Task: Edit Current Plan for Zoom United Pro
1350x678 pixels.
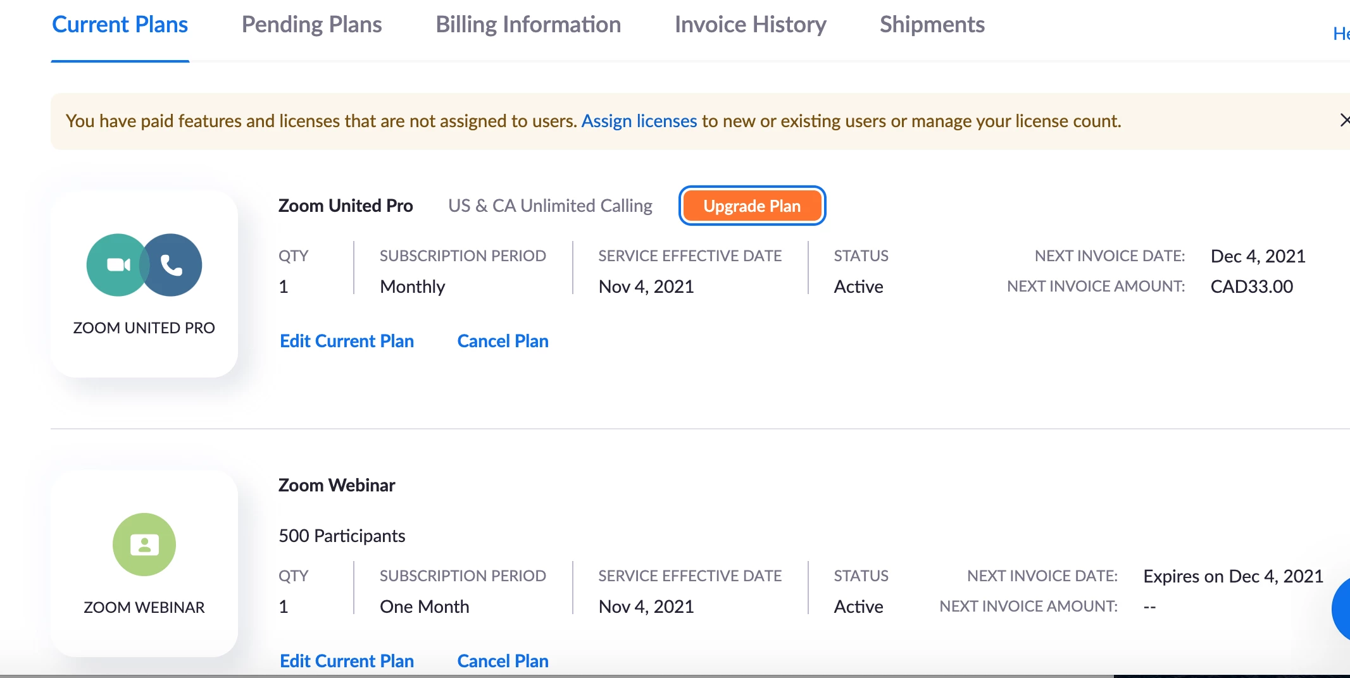Action: [x=346, y=341]
